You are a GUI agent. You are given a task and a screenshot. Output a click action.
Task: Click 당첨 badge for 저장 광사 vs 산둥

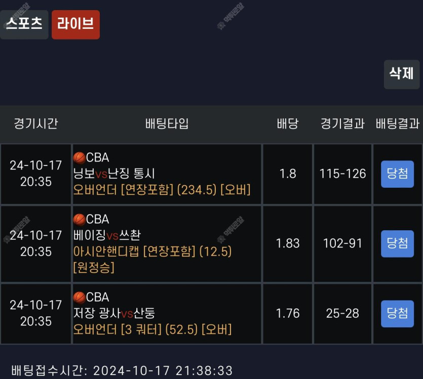(x=397, y=314)
